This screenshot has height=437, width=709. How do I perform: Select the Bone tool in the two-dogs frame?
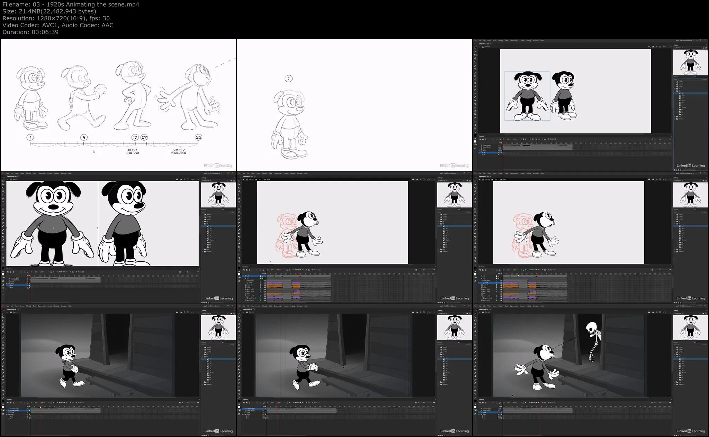coord(475,97)
